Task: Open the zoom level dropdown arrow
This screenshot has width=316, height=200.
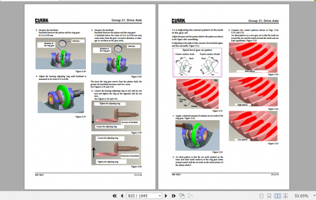Action: point(314,196)
